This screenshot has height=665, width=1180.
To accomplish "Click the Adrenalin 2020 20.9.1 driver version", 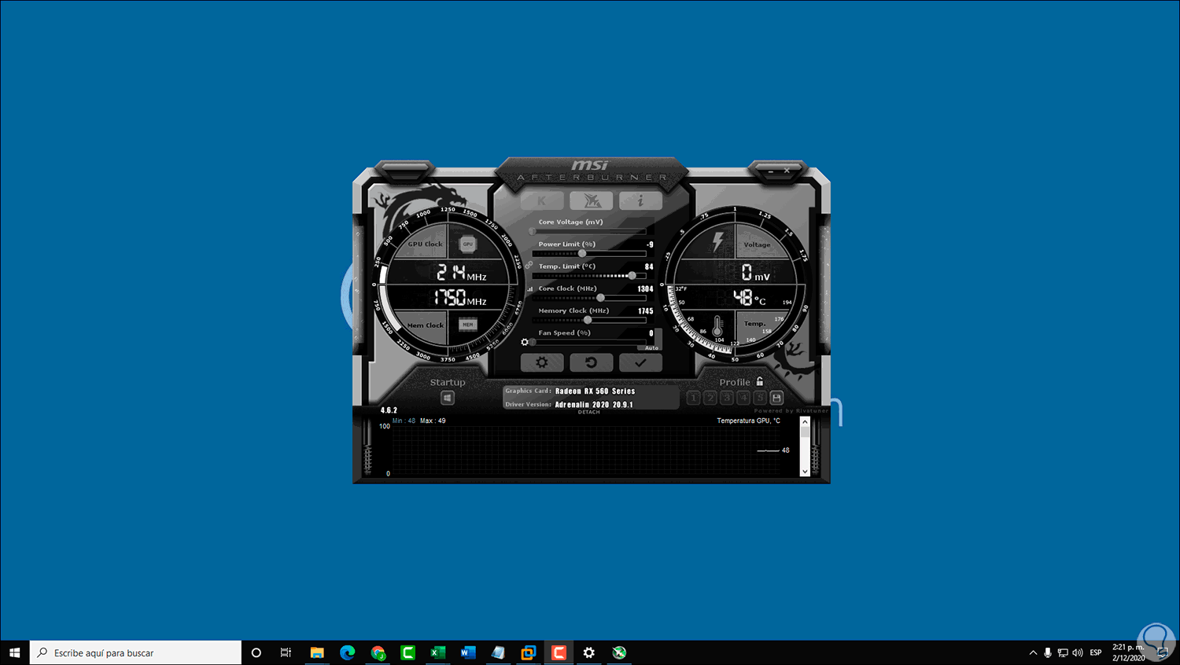I will [x=594, y=405].
